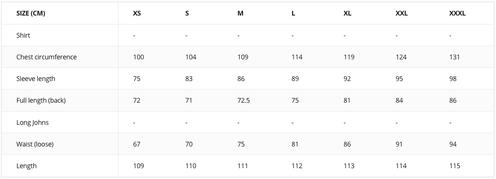Viewport: 496px width, 179px height.
Task: Click chest value 100 under XS
Action: point(139,57)
